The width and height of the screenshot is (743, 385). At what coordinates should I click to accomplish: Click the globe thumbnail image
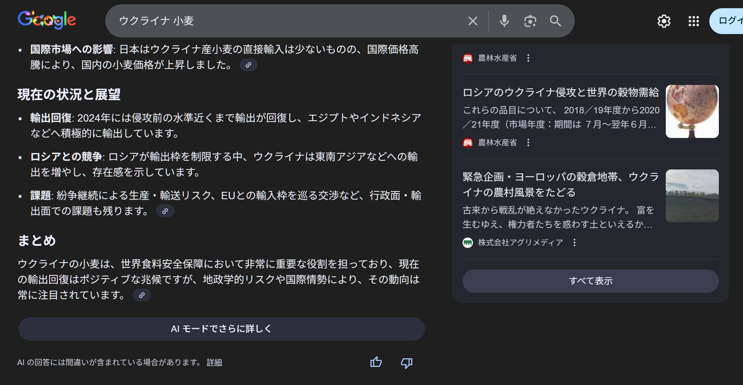tap(692, 111)
